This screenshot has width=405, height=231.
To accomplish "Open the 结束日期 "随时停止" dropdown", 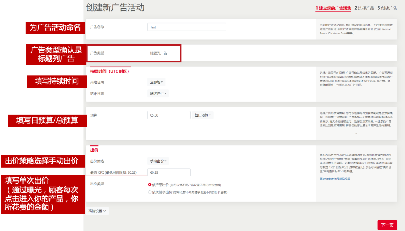I will click(158, 93).
